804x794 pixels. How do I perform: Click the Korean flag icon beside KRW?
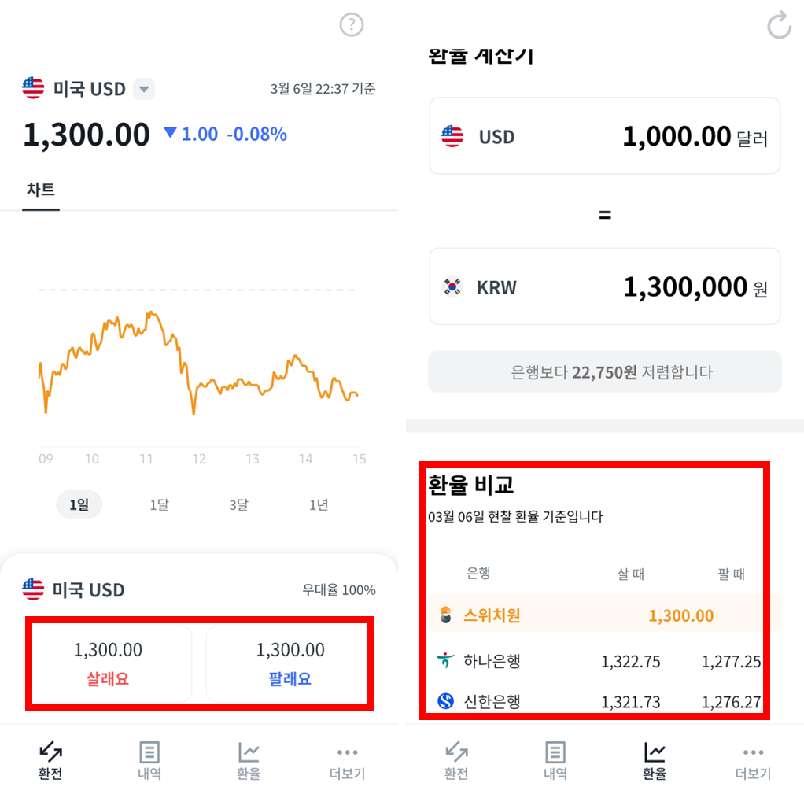point(451,286)
